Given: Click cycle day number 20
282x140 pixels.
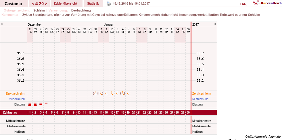Looking at the screenshot, I should click(x=134, y=113).
